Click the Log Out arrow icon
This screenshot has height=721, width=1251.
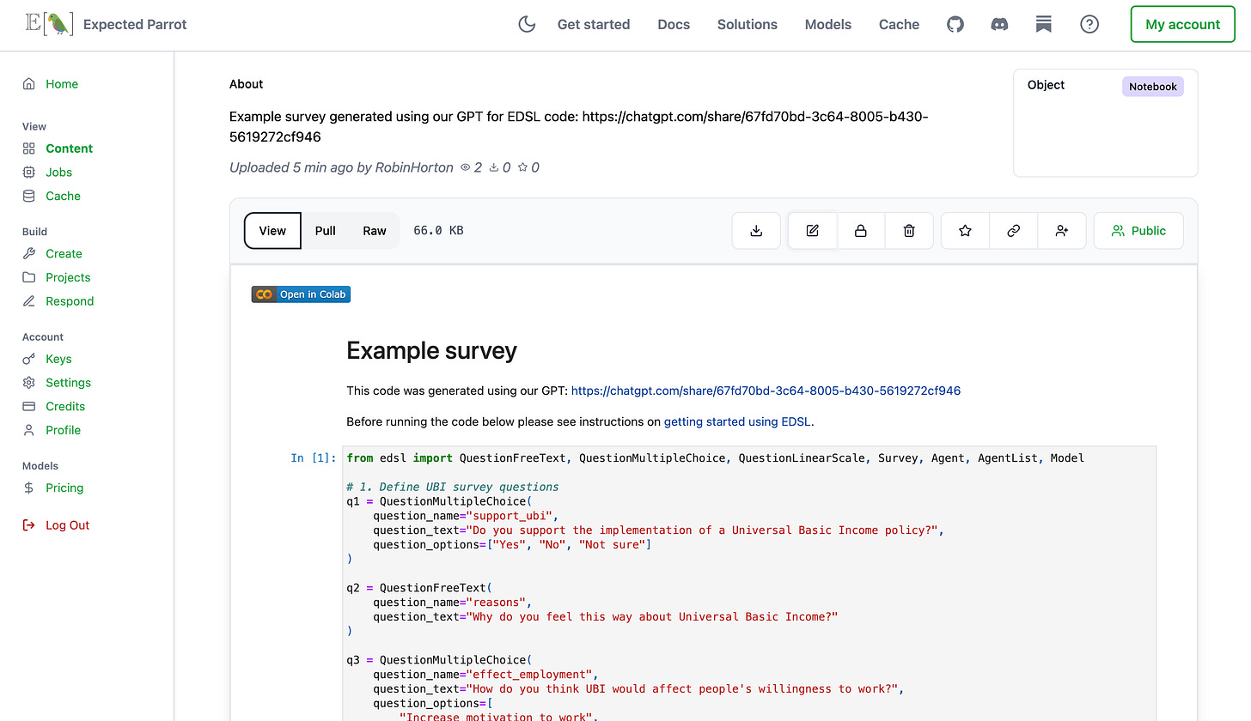(x=29, y=525)
